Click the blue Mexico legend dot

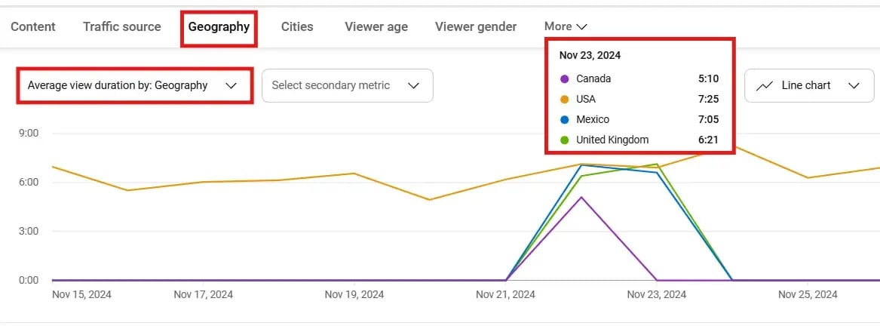click(x=565, y=119)
